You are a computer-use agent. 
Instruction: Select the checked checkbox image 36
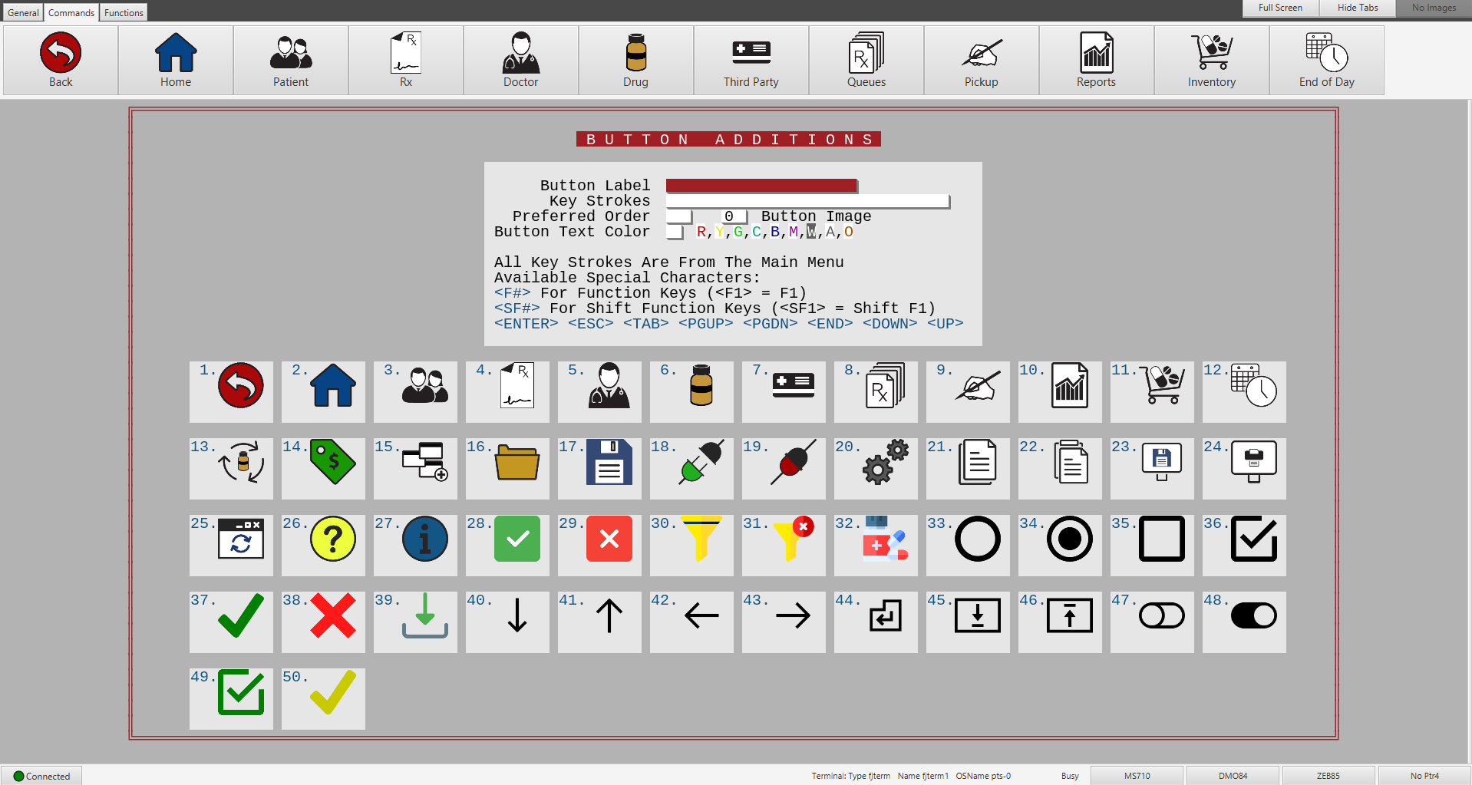pyautogui.click(x=1253, y=539)
